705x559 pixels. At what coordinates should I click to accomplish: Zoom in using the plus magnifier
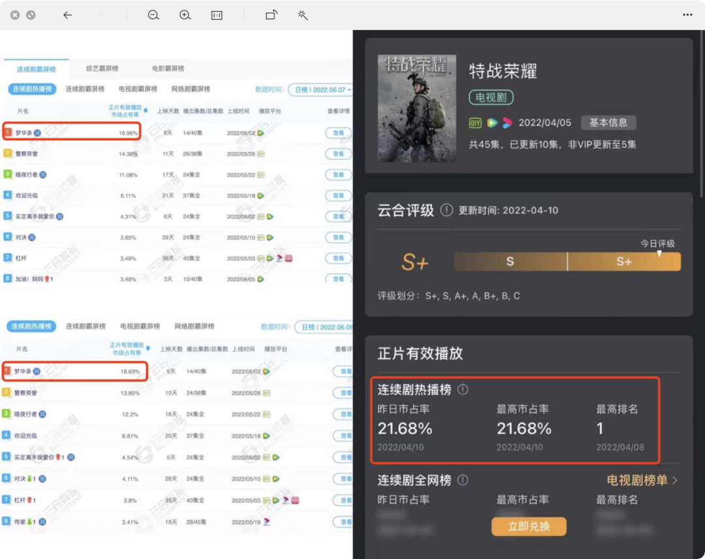185,15
